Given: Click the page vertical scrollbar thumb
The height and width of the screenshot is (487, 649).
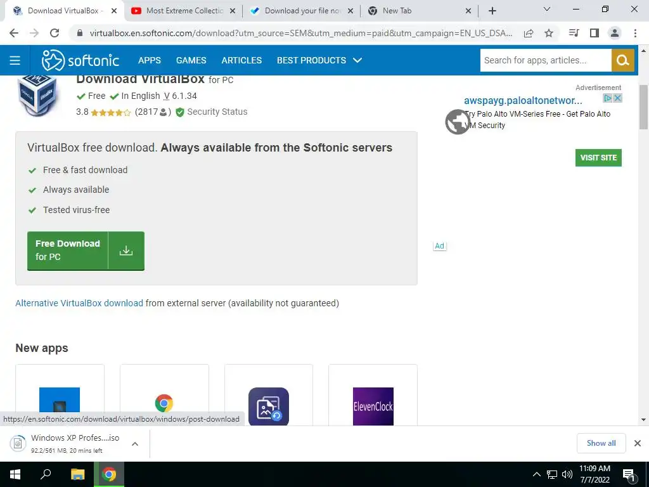Looking at the screenshot, I should click(x=643, y=107).
